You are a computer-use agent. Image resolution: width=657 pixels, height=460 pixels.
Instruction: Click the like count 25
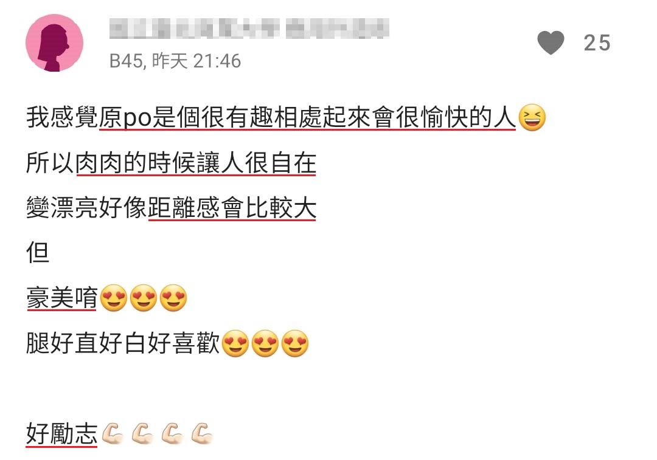597,43
